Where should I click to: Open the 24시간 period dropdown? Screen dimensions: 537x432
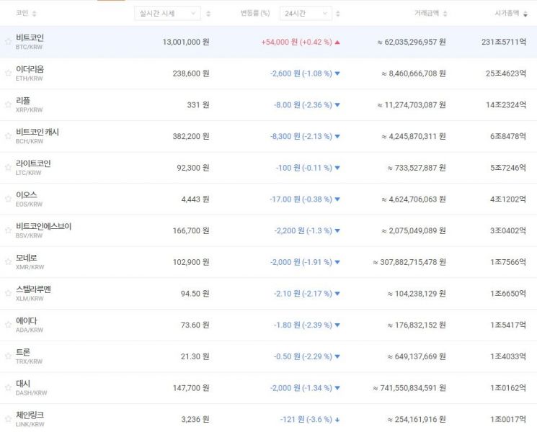[x=306, y=14]
